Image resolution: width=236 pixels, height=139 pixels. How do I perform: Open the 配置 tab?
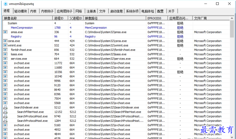click(x=160, y=11)
